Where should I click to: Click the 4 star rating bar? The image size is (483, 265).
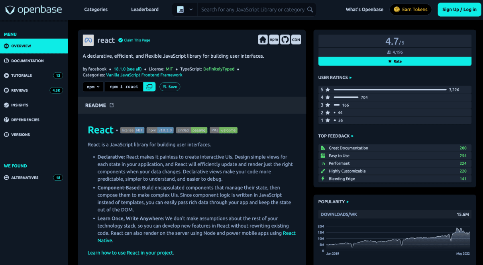(x=346, y=97)
